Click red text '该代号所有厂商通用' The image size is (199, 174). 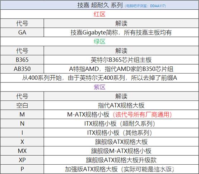coord(142,114)
